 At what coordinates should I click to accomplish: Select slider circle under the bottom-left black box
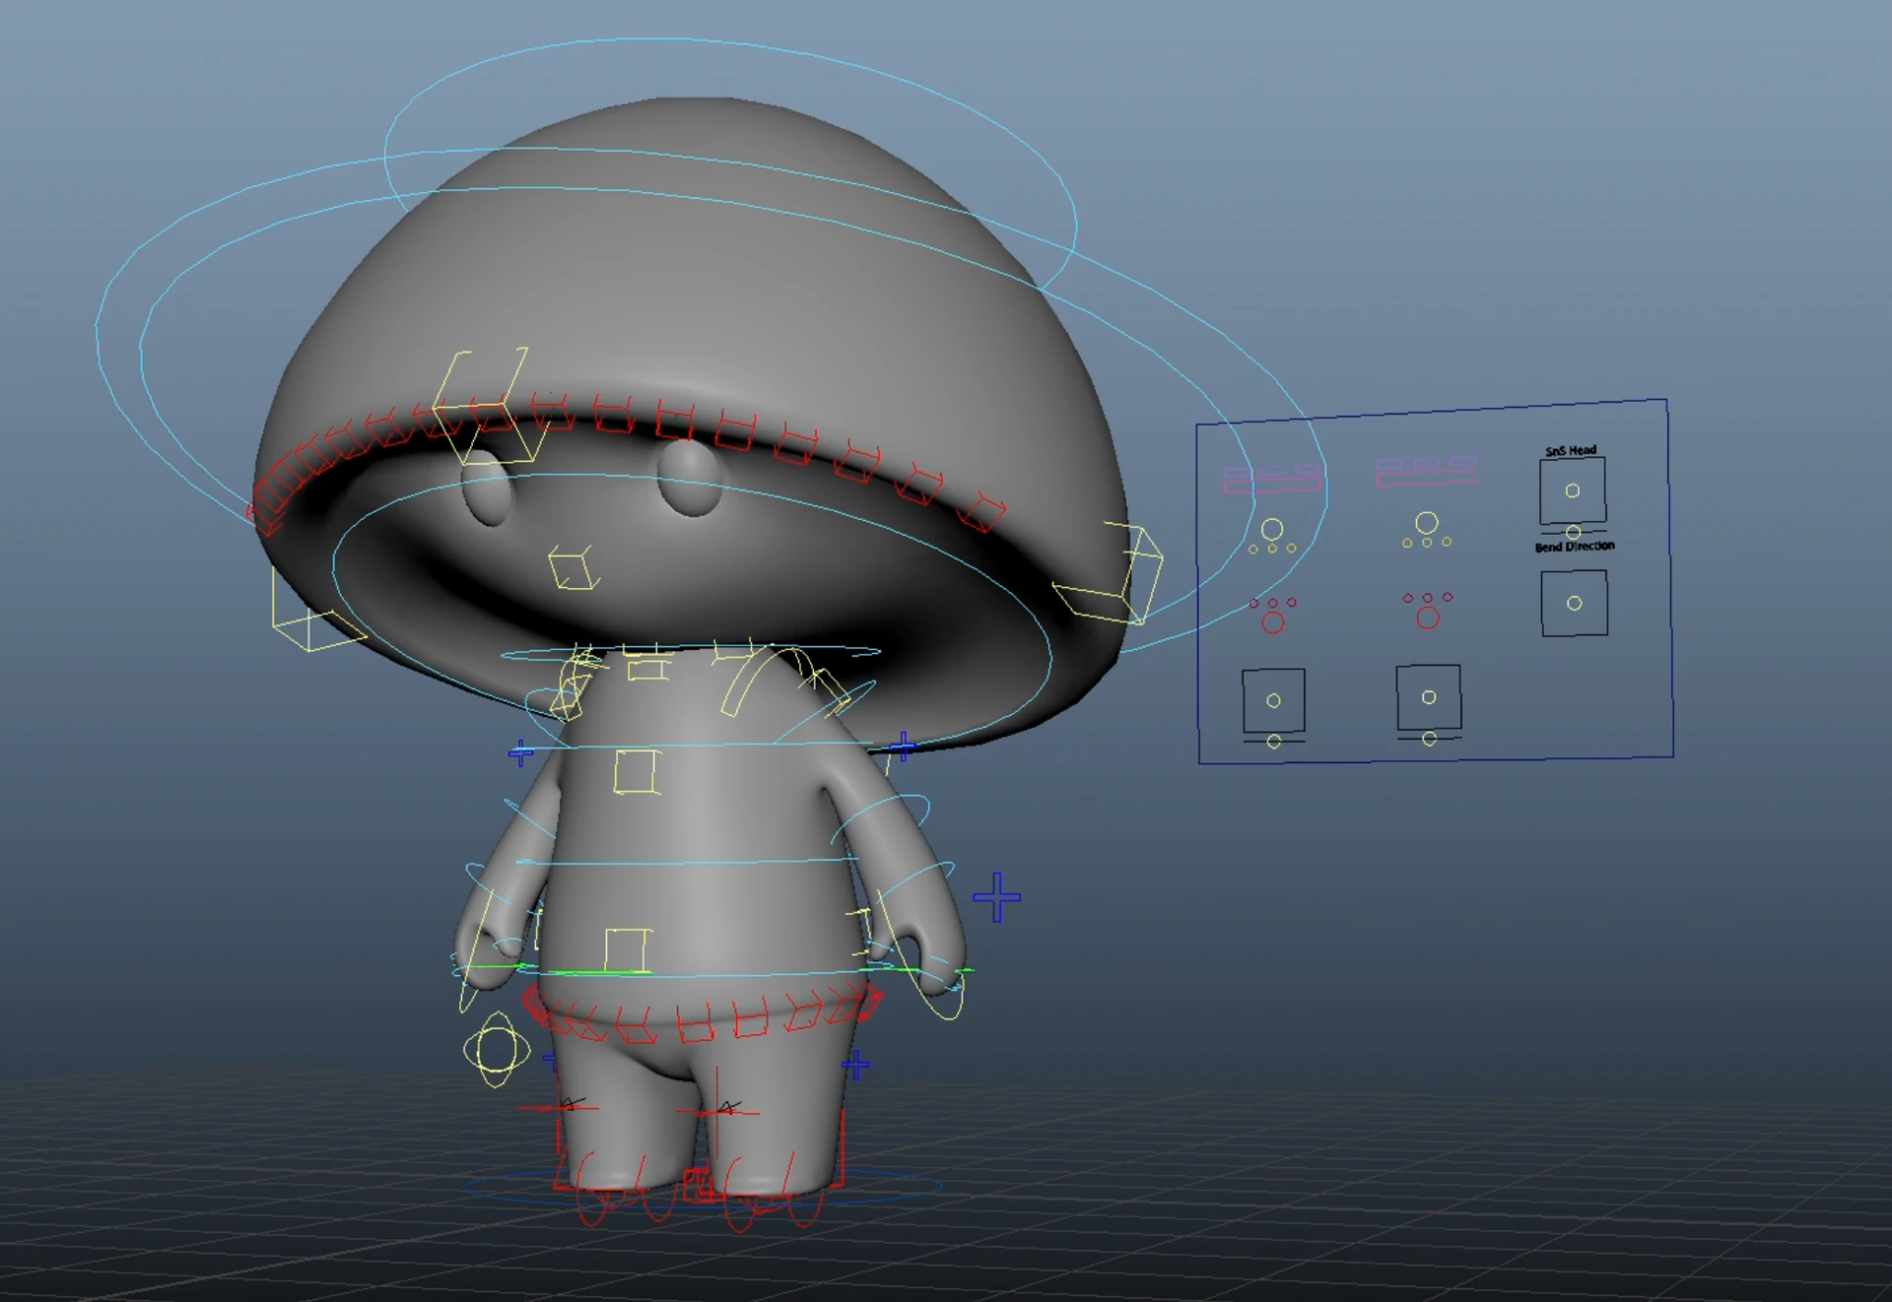click(x=1274, y=742)
